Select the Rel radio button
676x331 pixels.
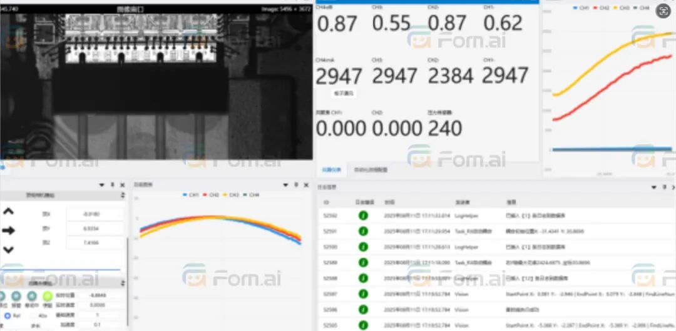point(8,315)
